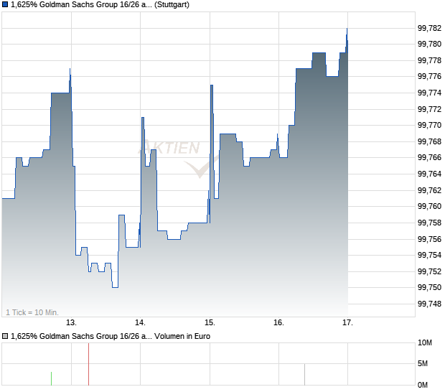Click the price label '99,750'

(429, 288)
